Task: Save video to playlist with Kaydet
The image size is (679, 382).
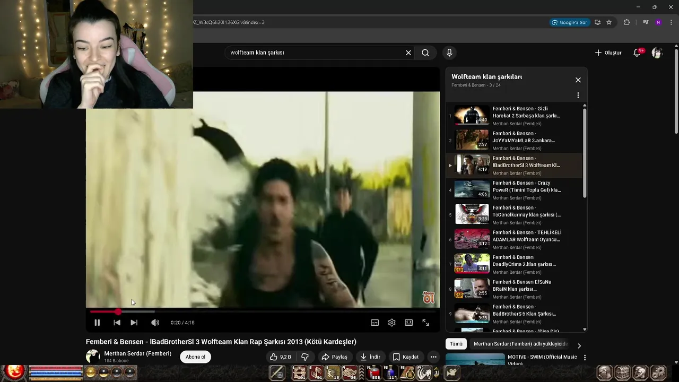Action: [406, 357]
